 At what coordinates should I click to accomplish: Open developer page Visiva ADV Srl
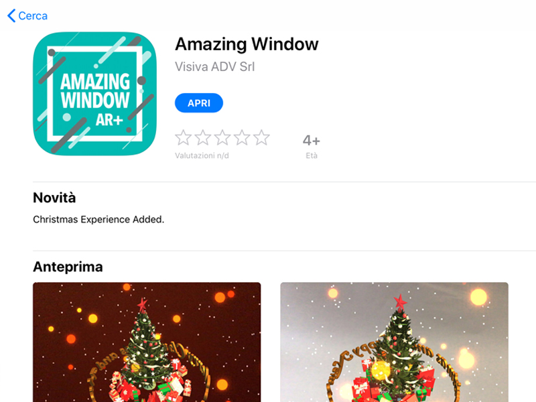coord(214,66)
